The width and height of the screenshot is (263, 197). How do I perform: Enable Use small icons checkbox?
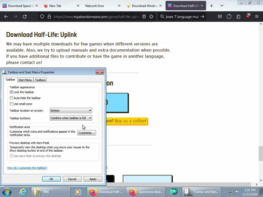click(11, 104)
